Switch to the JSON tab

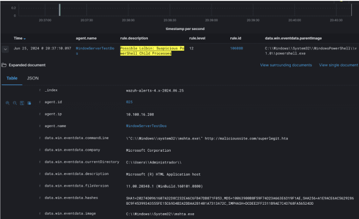(33, 78)
